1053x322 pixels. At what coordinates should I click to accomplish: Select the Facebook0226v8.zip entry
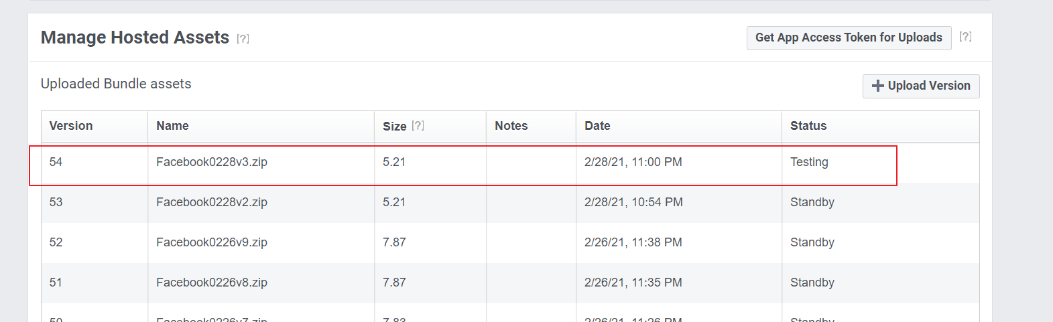pyautogui.click(x=212, y=283)
